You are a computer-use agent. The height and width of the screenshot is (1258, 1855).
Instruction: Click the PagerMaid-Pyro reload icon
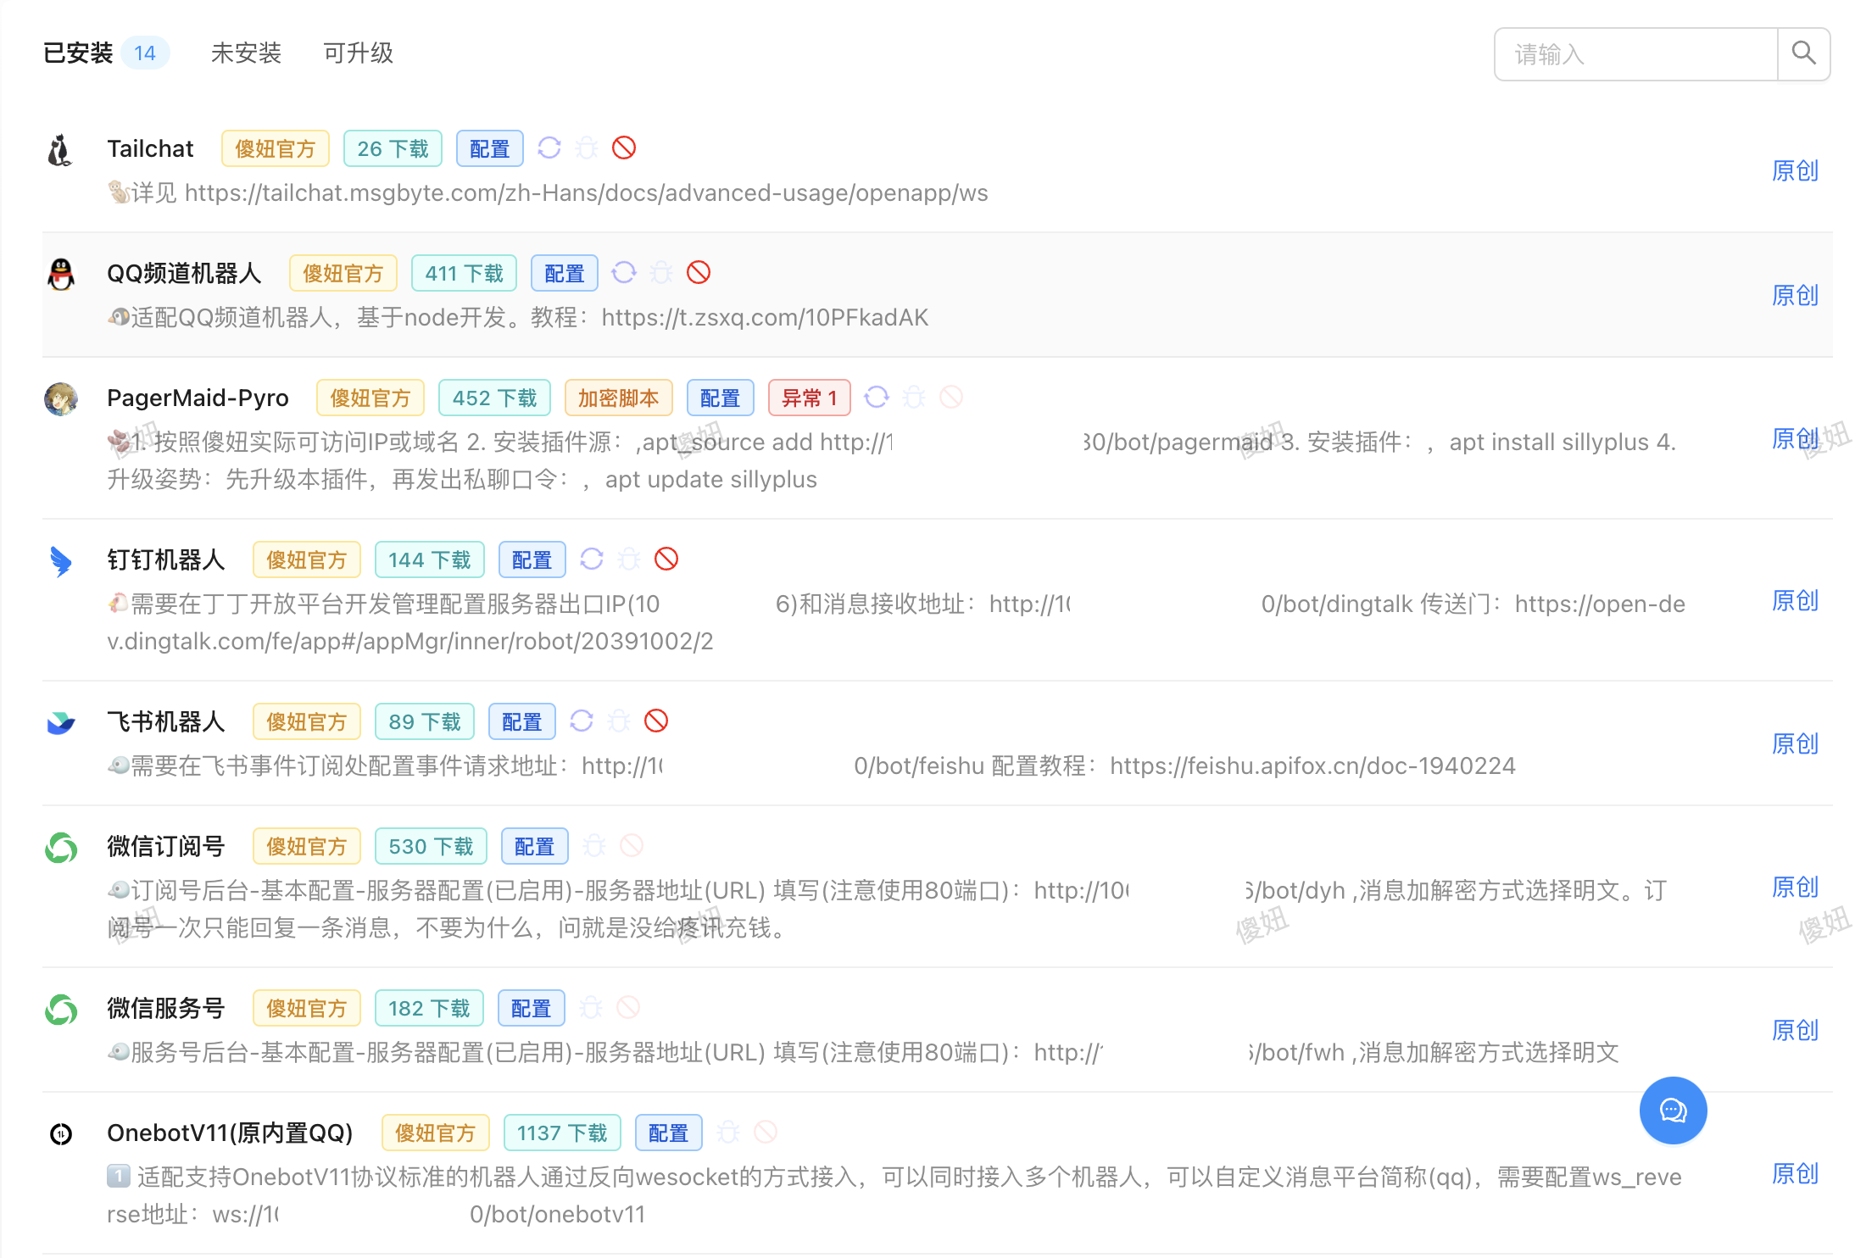(x=877, y=398)
